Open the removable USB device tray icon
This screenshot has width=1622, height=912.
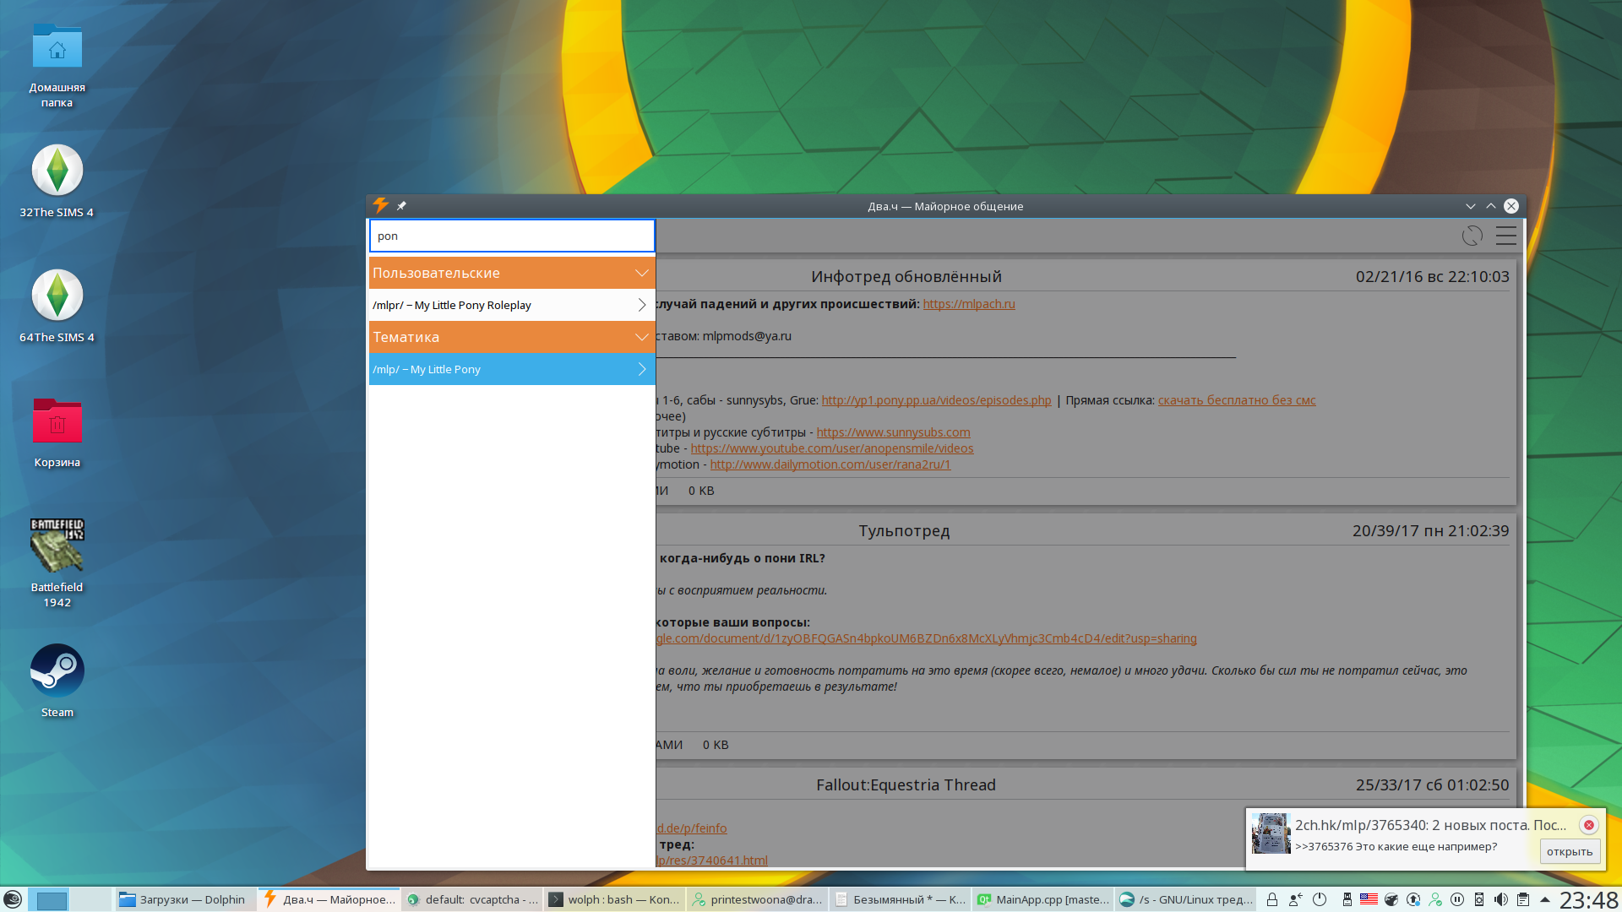click(1347, 899)
